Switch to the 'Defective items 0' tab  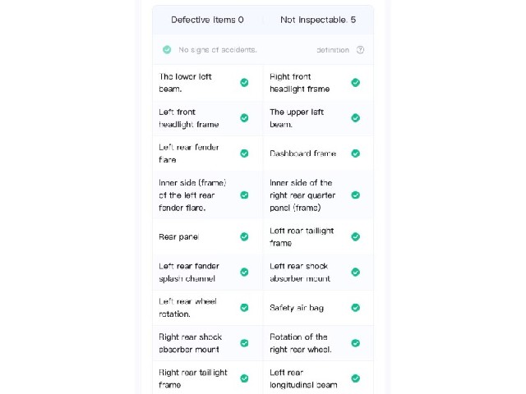(x=207, y=20)
